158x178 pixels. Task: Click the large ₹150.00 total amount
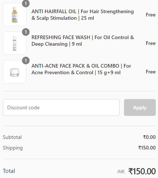142,171
